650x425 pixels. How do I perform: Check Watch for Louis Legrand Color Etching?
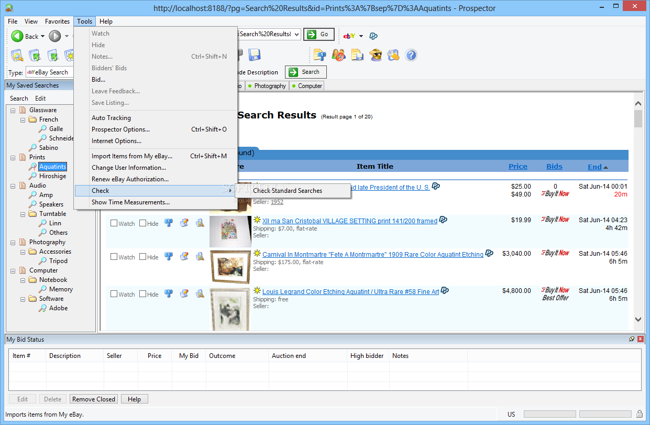point(114,294)
